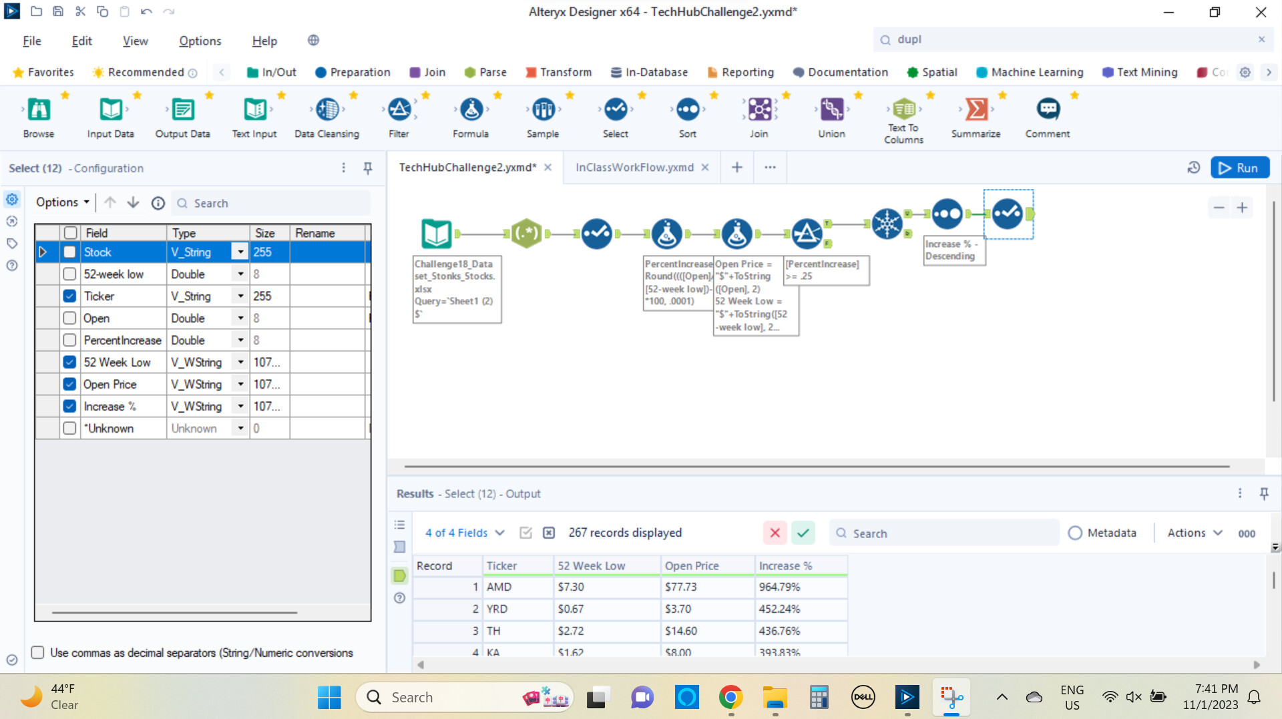Select the Metadata radio button
The height and width of the screenshot is (719, 1282).
(x=1075, y=533)
